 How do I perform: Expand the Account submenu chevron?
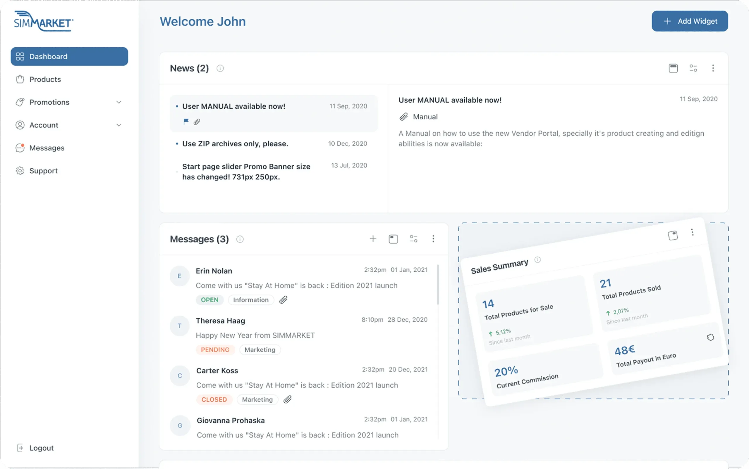click(118, 125)
